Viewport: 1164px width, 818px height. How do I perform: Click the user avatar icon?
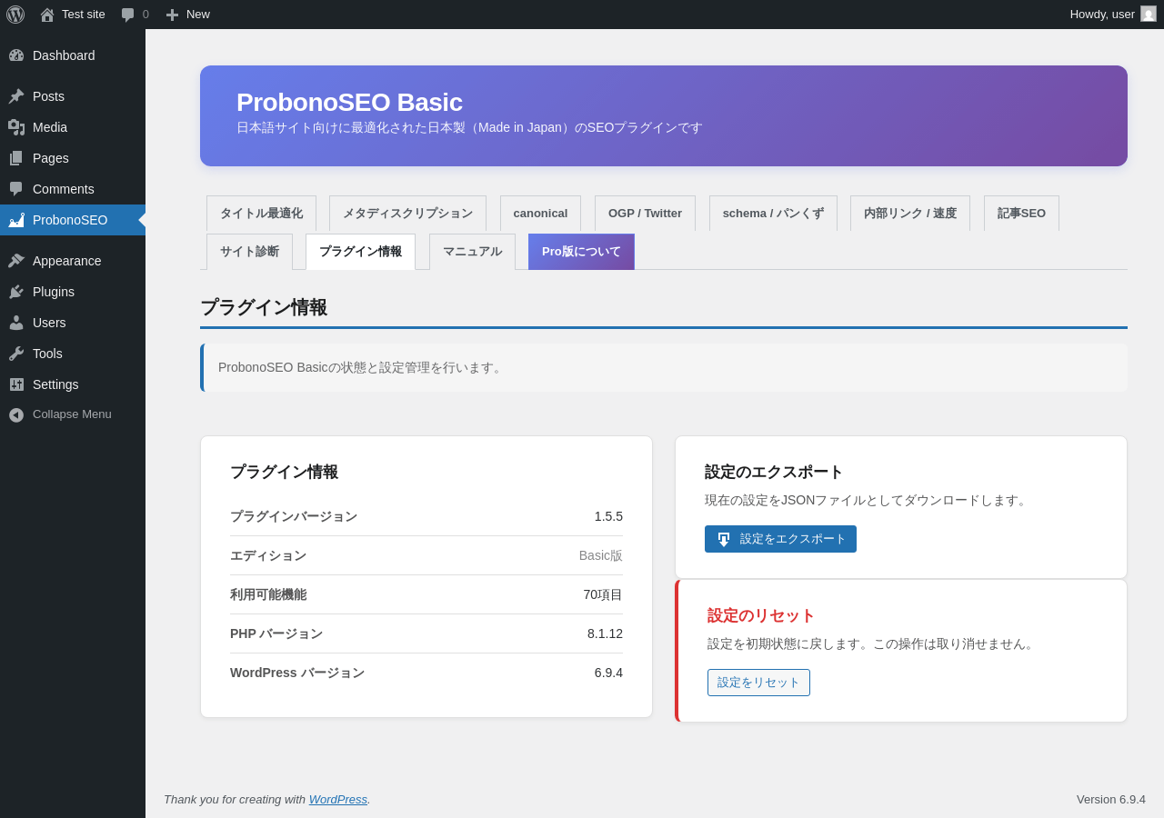1149,15
